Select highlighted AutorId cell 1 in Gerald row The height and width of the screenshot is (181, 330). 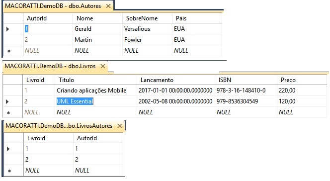pyautogui.click(x=48, y=29)
